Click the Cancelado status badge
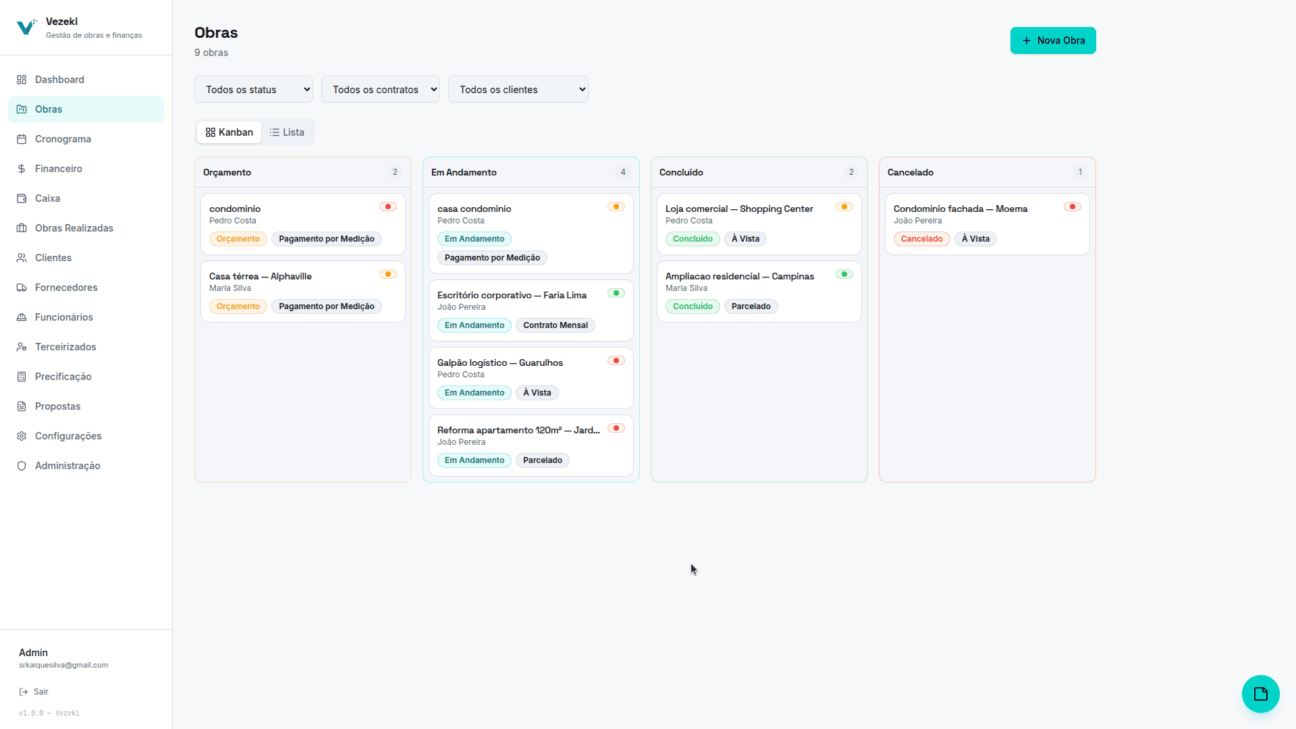Viewport: 1296px width, 729px height. coord(922,239)
